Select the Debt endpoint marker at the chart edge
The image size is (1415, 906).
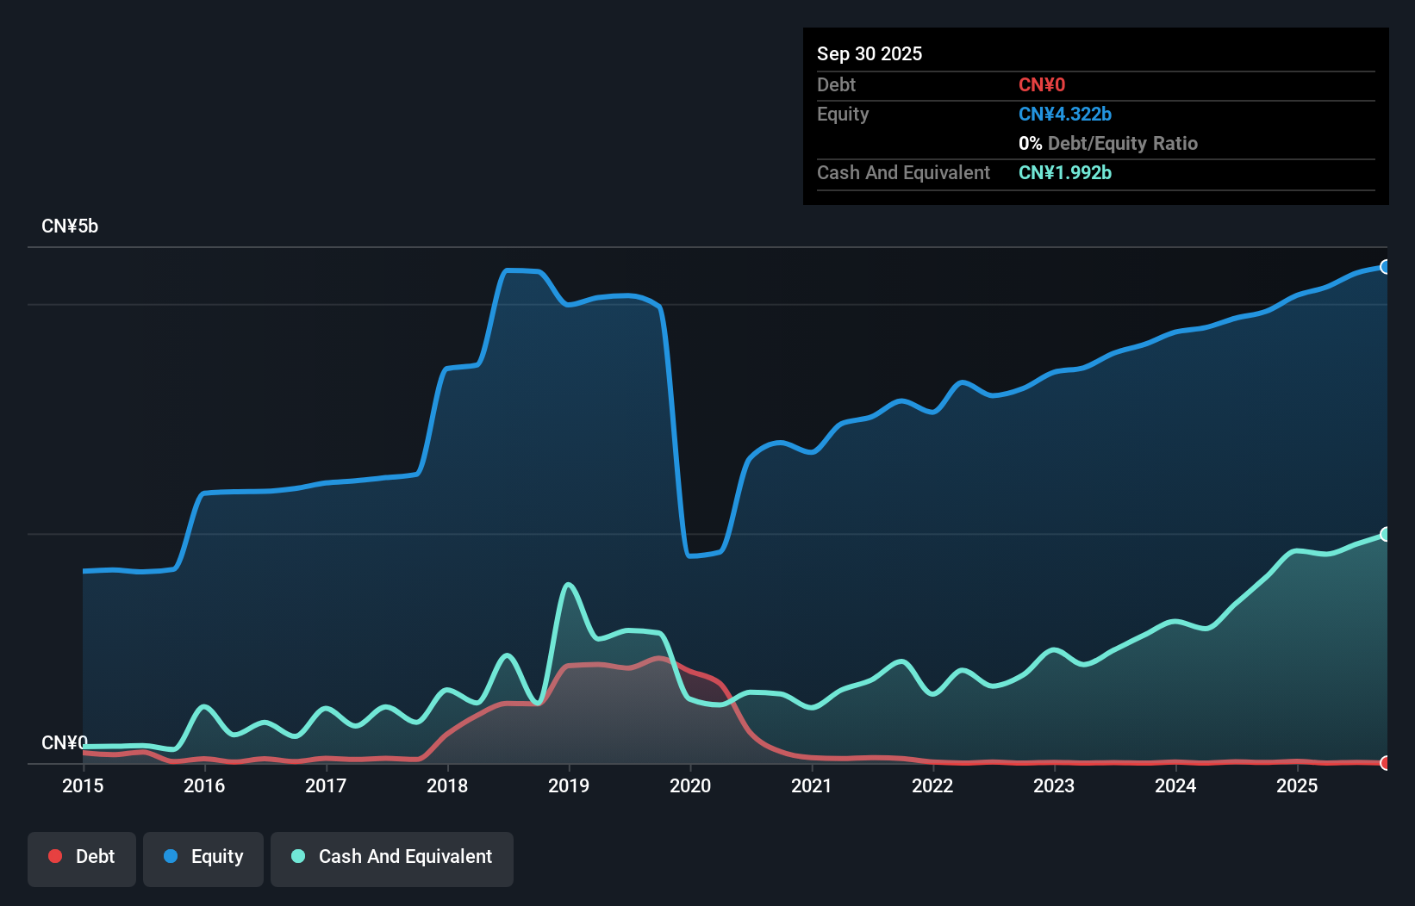tap(1385, 763)
